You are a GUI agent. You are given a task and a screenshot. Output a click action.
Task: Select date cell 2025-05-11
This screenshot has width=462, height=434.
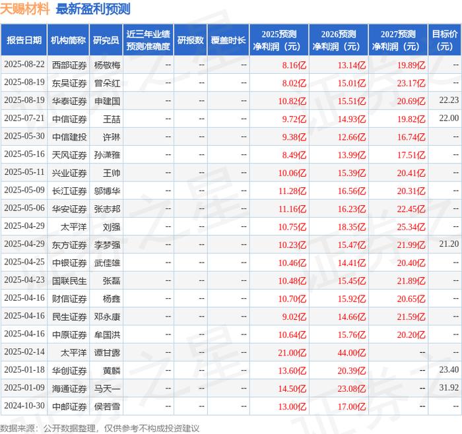24,172
